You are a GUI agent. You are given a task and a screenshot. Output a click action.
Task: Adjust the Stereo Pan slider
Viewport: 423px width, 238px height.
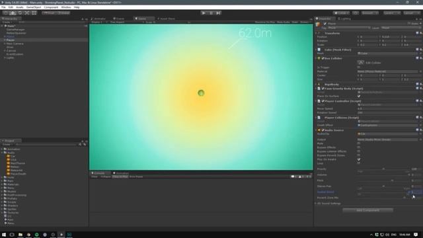point(383,186)
